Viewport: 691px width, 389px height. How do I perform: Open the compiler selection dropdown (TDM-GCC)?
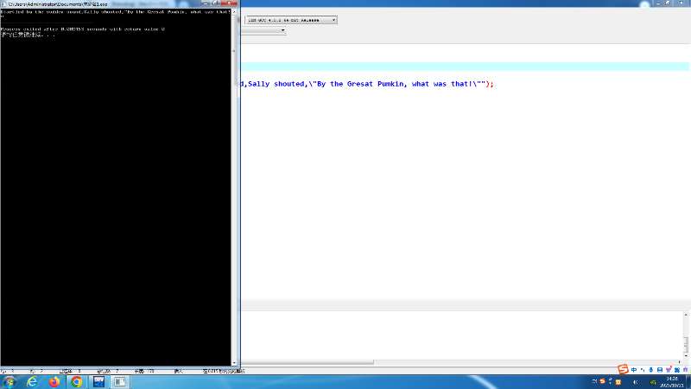pos(291,20)
